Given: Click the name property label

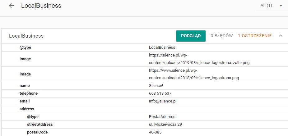Looking at the screenshot, I should pyautogui.click(x=25, y=86).
